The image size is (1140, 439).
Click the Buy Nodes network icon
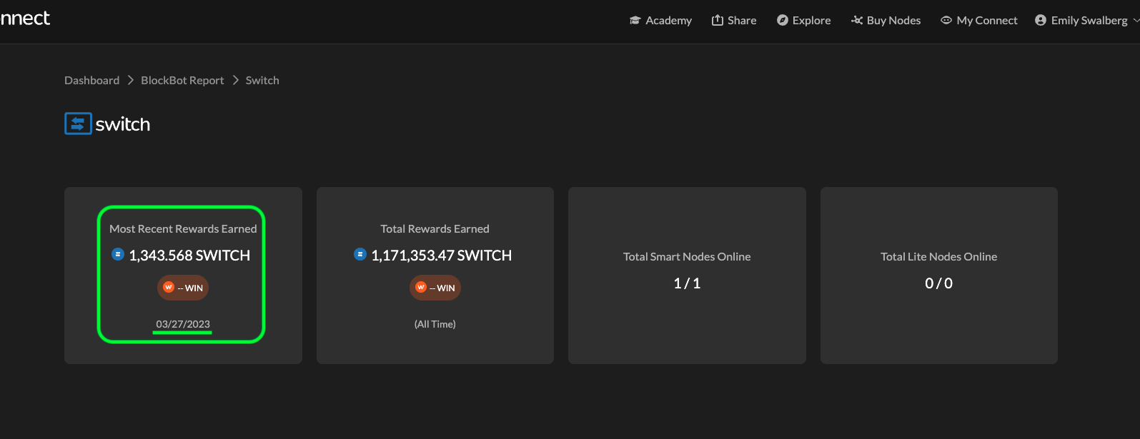857,20
